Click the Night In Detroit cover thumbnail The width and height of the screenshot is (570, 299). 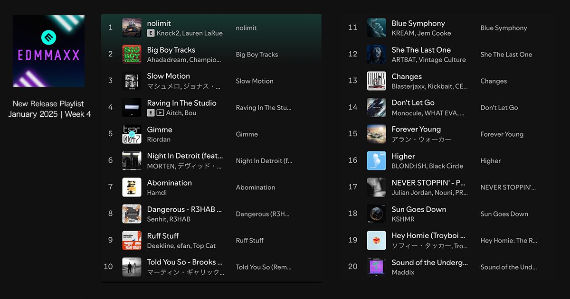click(132, 161)
